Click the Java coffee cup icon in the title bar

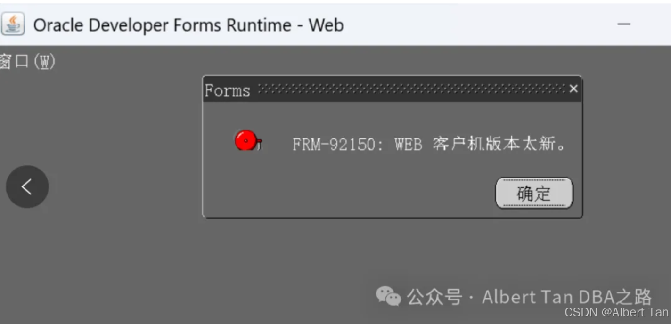tap(13, 24)
